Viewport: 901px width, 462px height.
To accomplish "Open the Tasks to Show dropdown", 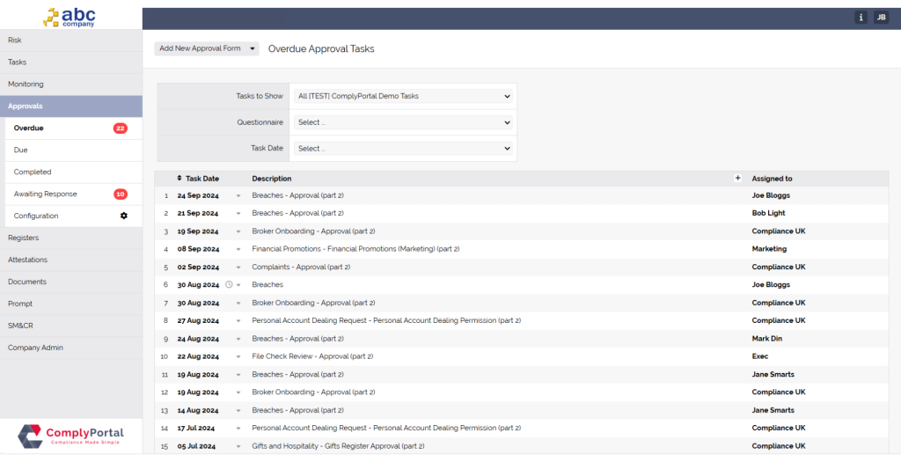I will [x=403, y=96].
